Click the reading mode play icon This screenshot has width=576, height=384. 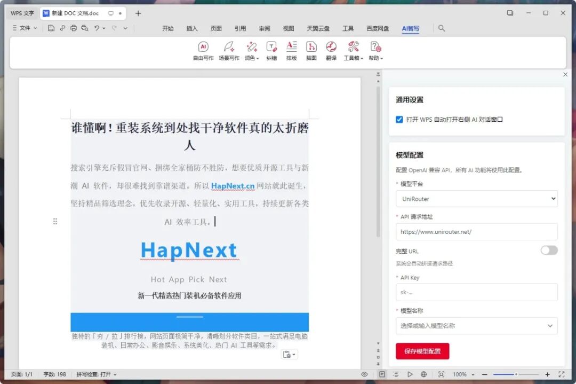pos(410,374)
